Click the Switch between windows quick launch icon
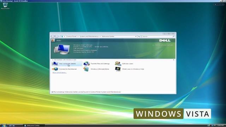This screenshot has width=226, height=127. click(13, 126)
